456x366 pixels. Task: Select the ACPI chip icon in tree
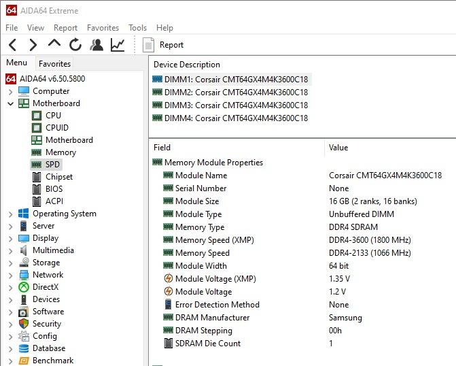37,201
